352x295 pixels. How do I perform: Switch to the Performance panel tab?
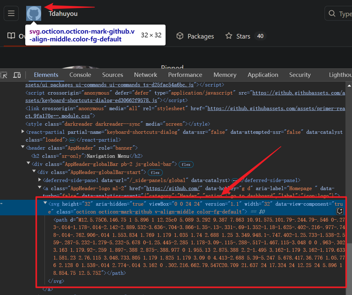point(185,75)
